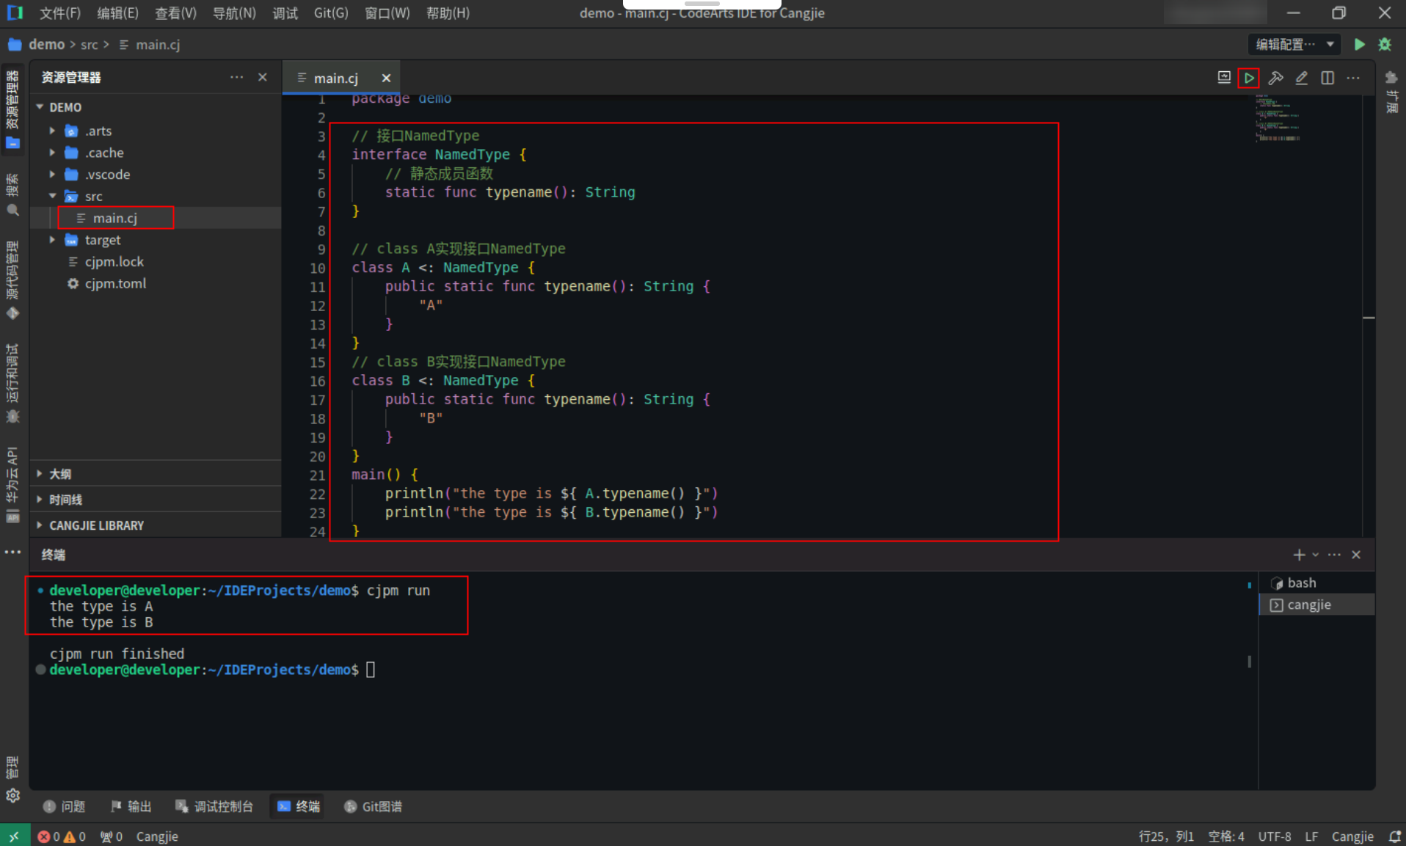Screen dimensions: 1406x846
Task: Open the 编辑配置 run configuration dropdown
Action: pos(1294,45)
